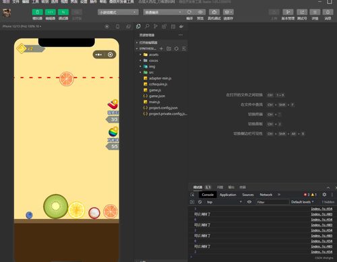This screenshot has height=262, width=337.
Task: Open DevTools settings gear icon
Action: (x=324, y=195)
